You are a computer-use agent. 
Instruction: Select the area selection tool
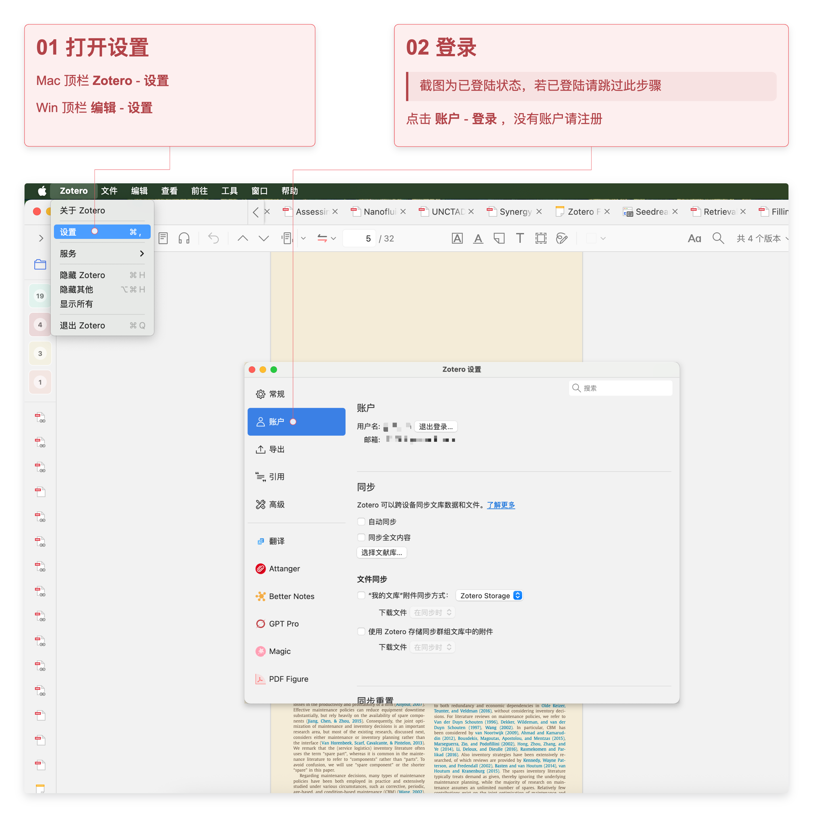tap(541, 238)
